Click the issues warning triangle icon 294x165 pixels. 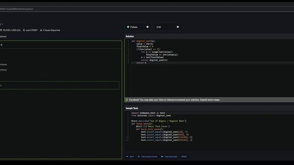(41, 30)
